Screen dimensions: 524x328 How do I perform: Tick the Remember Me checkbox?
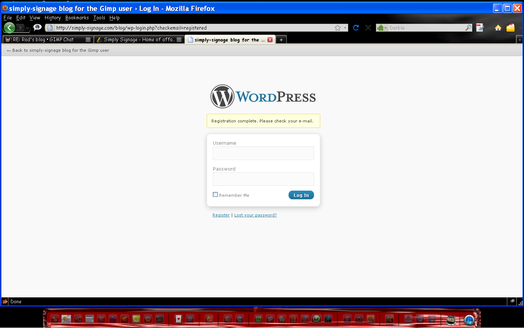click(x=215, y=195)
